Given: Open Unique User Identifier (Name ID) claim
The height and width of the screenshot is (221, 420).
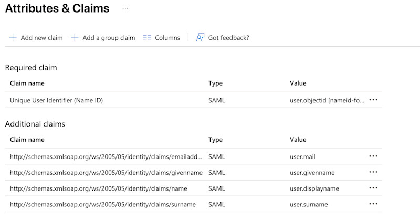Looking at the screenshot, I should coord(56,100).
